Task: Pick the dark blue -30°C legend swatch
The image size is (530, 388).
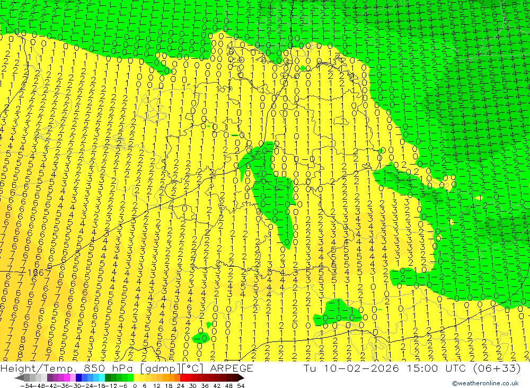Action: (78, 378)
